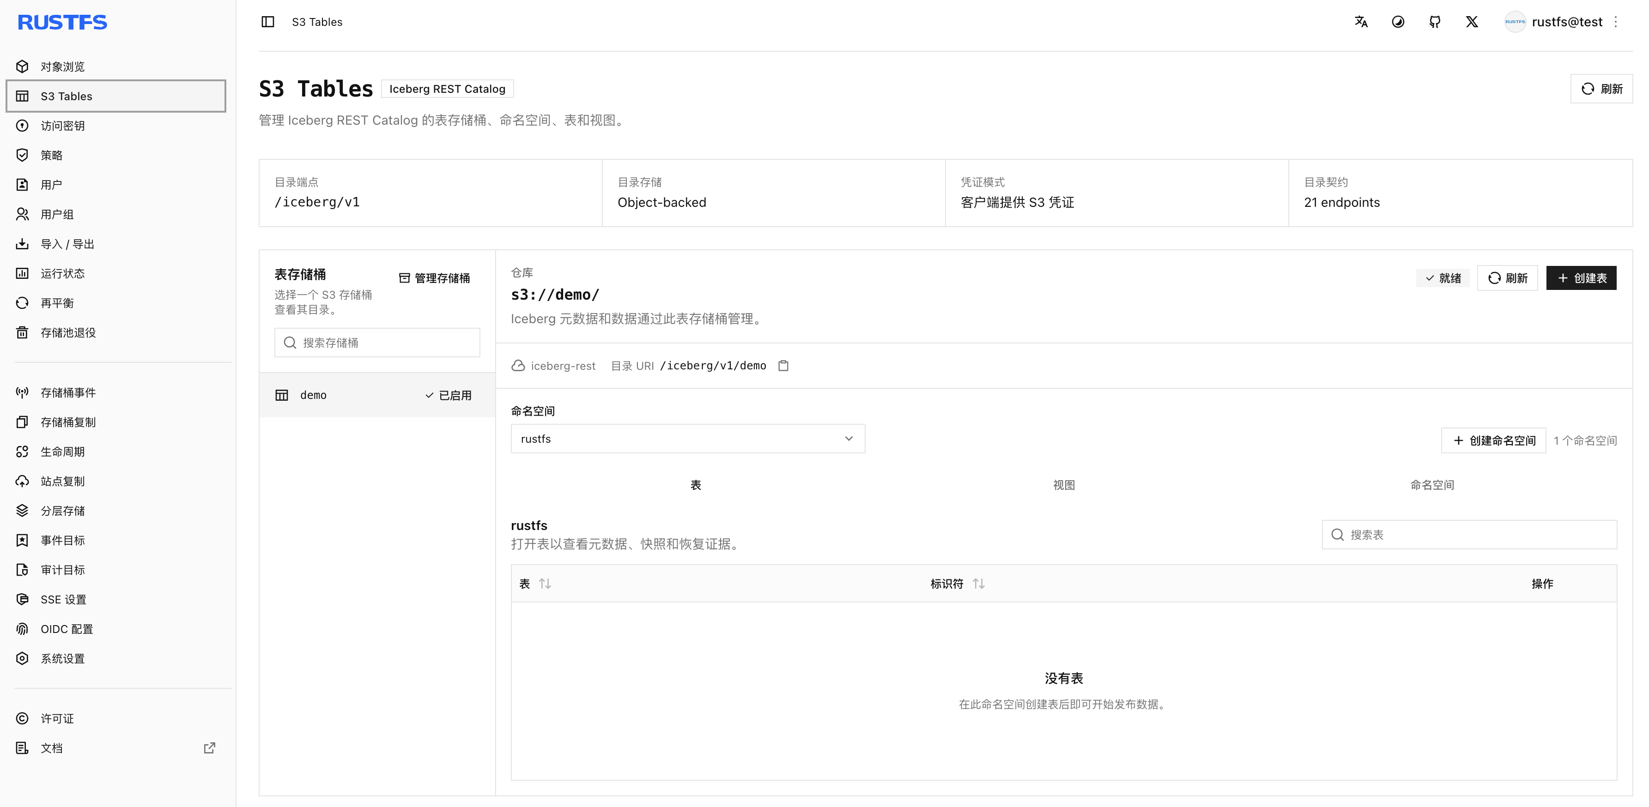
Task: Click the SSE 设置 shield icon
Action: [23, 599]
